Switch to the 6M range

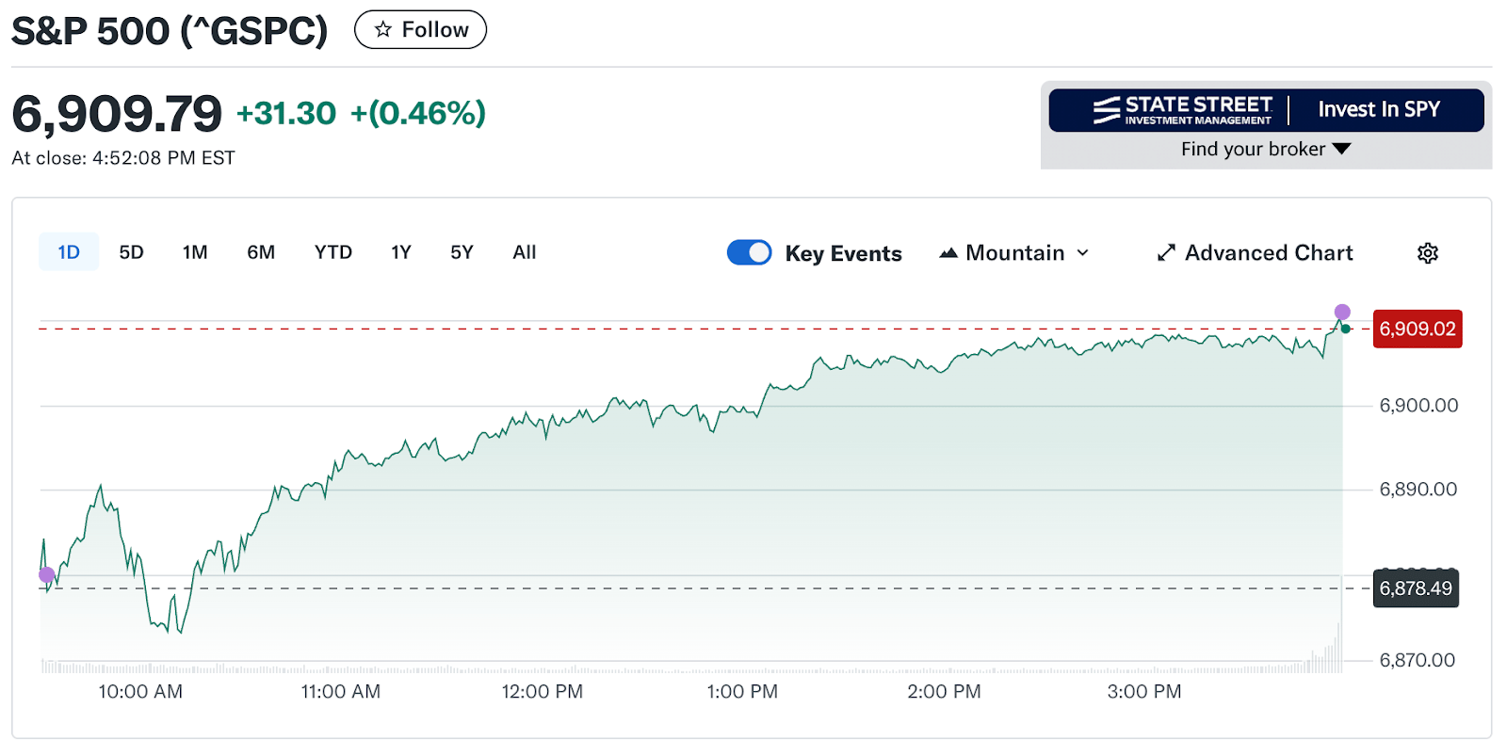click(x=261, y=252)
